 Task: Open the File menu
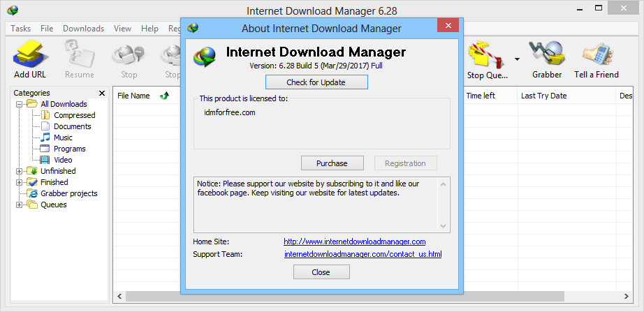pos(47,29)
